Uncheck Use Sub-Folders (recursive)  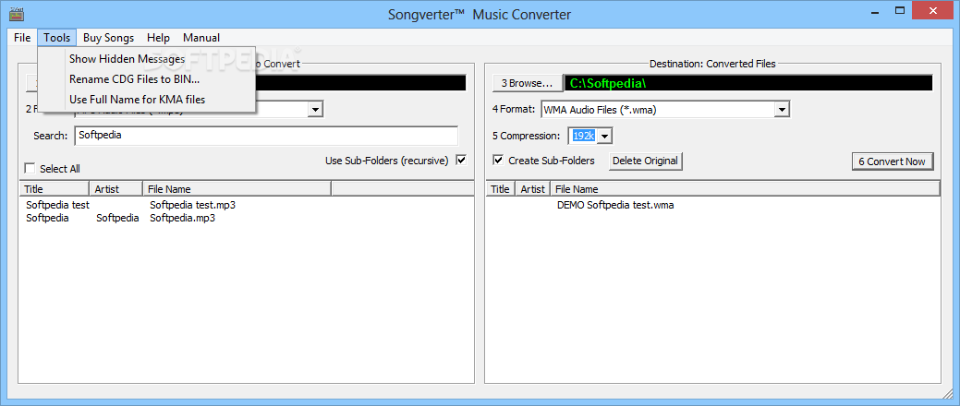pyautogui.click(x=462, y=161)
